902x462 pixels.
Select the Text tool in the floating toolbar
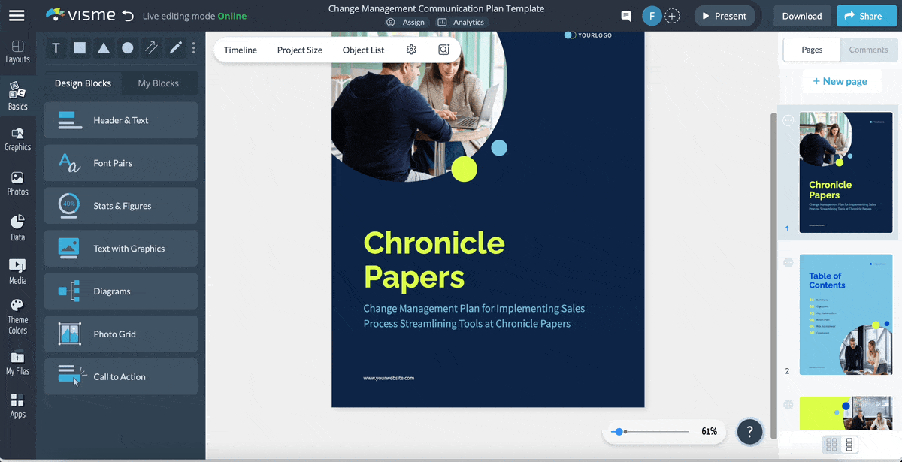pyautogui.click(x=56, y=47)
